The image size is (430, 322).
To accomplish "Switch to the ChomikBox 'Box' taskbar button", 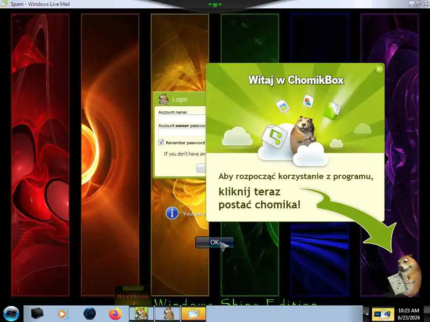I will click(x=142, y=314).
